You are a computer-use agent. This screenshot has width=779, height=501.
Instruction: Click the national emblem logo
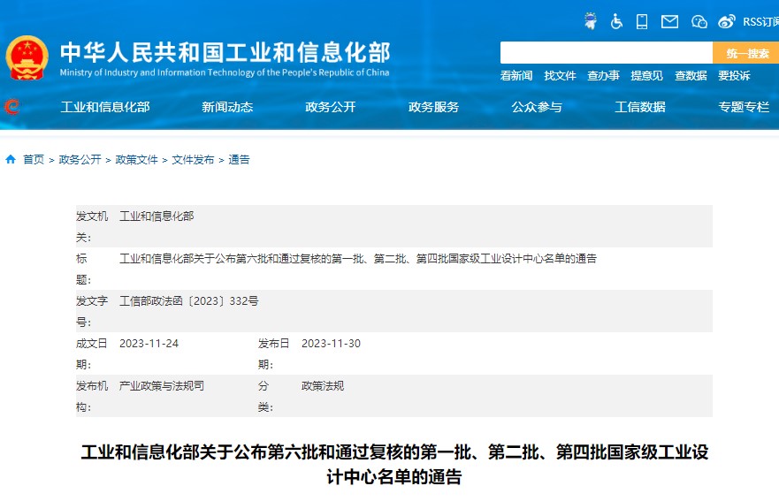[x=27, y=57]
